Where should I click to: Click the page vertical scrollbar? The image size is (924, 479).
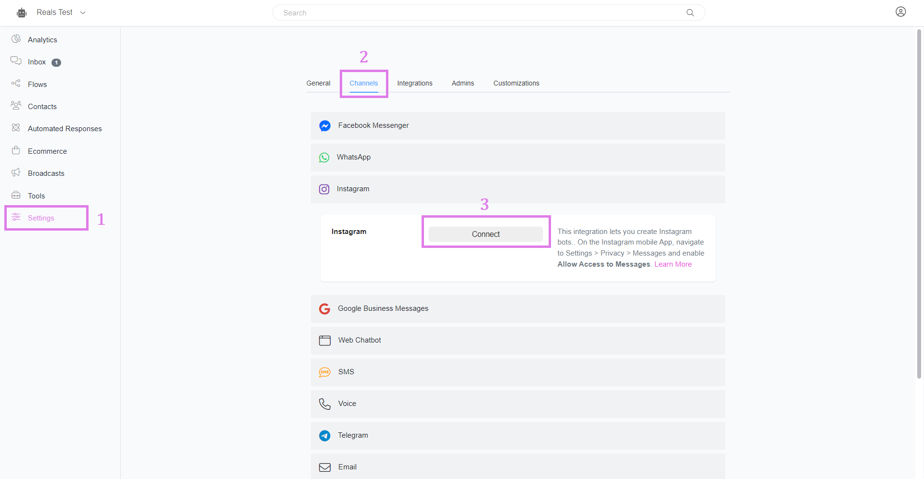(x=919, y=204)
